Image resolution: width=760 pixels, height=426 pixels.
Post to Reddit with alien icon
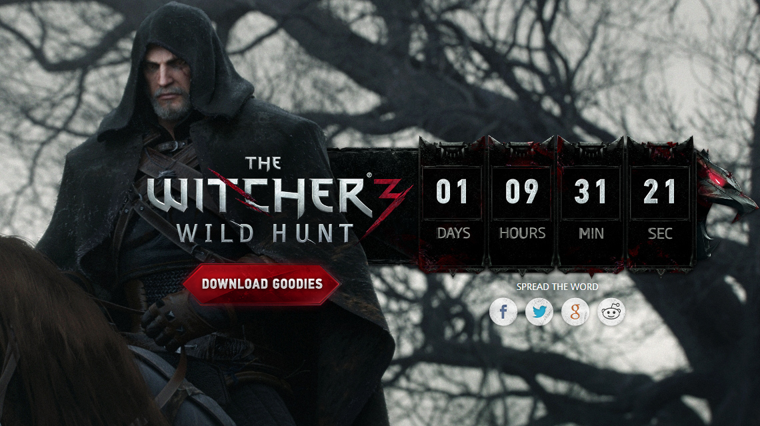pos(611,311)
